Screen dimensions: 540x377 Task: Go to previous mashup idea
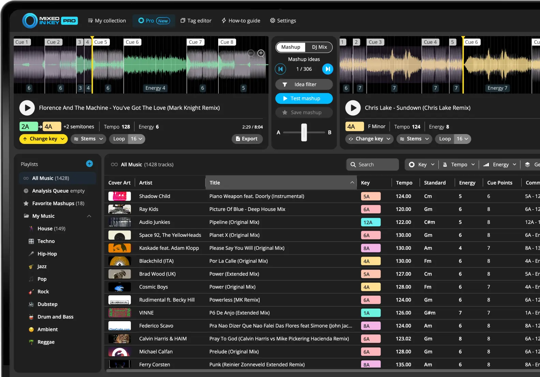click(280, 69)
